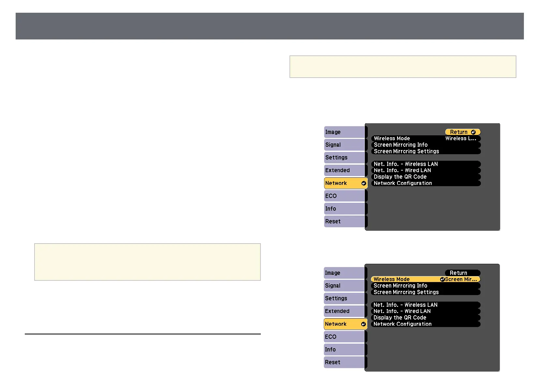Screen dimensions: 549x388
Task: Choose Display the QR Code in the menu with Wireless Mode highlighted
Action: (x=425, y=318)
